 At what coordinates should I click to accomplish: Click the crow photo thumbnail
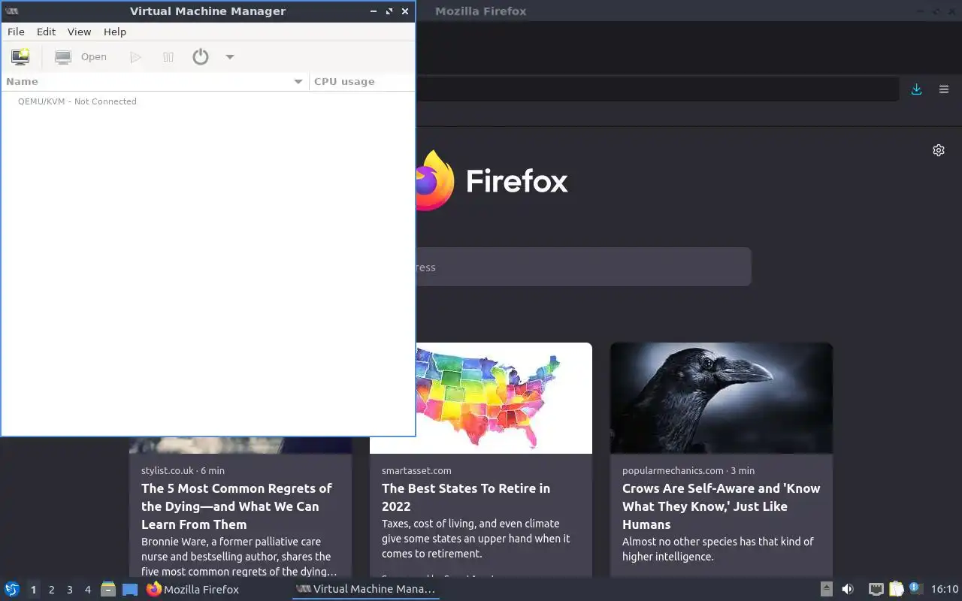(x=721, y=398)
